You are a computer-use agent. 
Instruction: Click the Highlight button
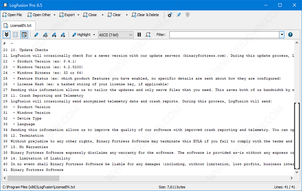81,35
